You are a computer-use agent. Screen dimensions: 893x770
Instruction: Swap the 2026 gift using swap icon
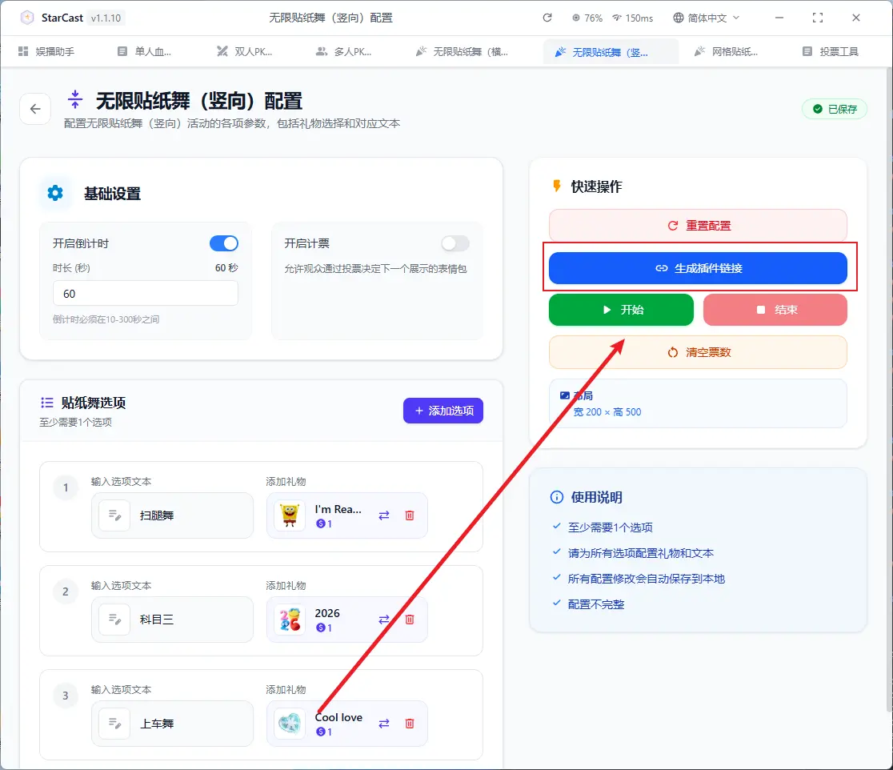click(x=384, y=620)
